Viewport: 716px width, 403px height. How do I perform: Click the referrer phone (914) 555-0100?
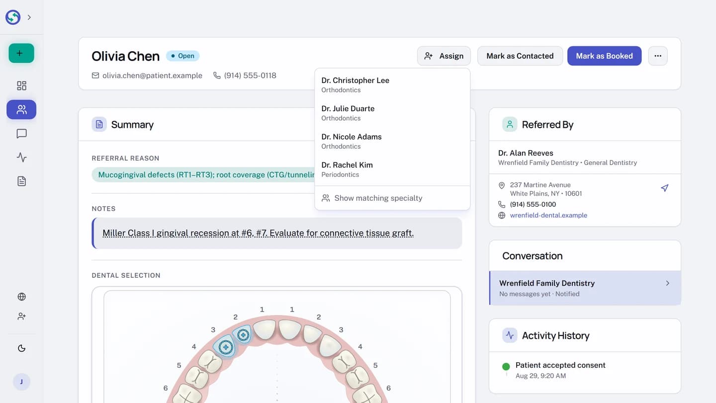(x=533, y=204)
